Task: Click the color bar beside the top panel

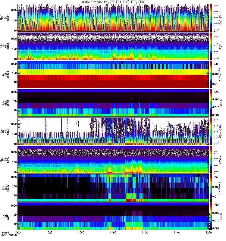Action: click(x=211, y=18)
